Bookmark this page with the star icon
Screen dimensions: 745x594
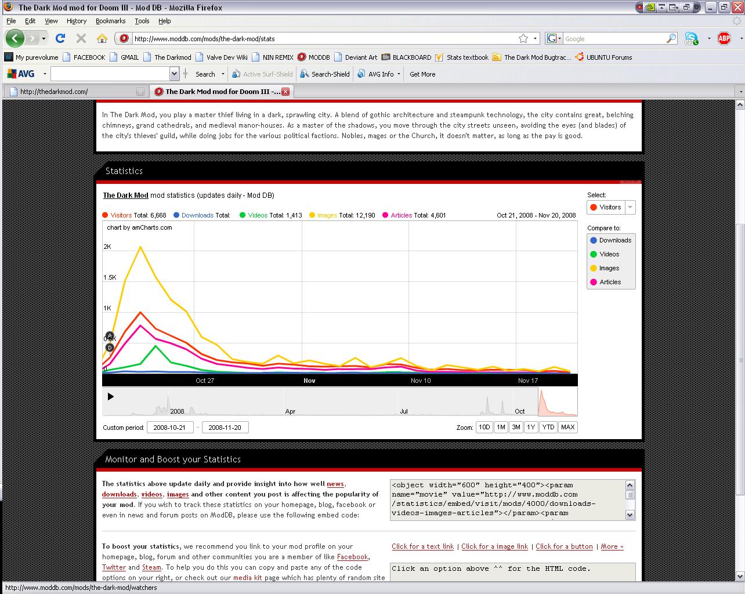(523, 38)
